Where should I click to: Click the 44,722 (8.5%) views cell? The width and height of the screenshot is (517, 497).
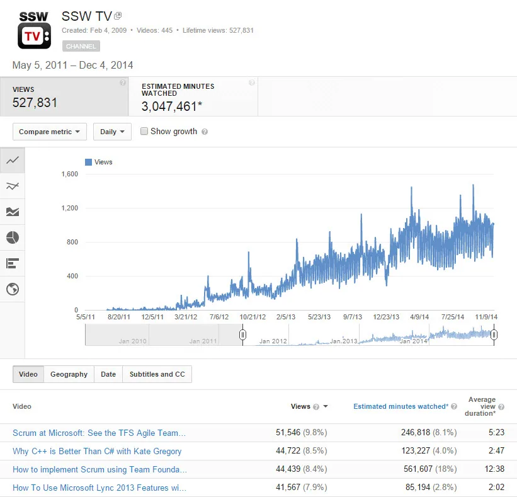[x=302, y=451]
